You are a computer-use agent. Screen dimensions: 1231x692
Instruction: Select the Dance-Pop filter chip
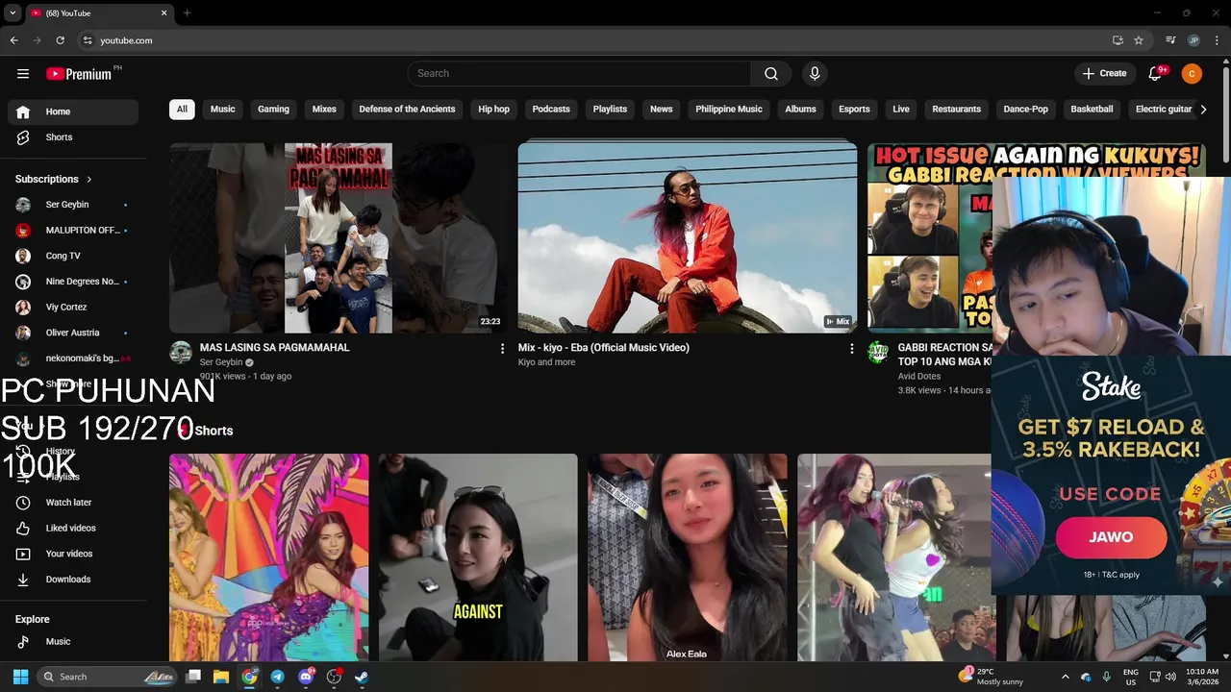tap(1026, 110)
